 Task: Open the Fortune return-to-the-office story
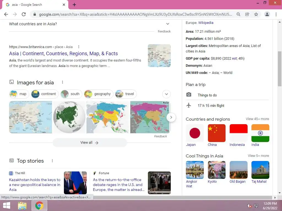coord(119,185)
